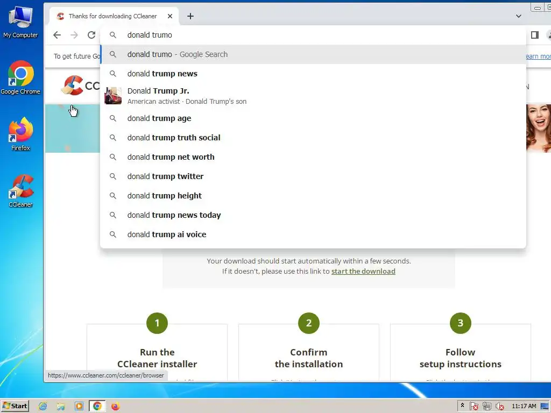This screenshot has height=413, width=551.
Task: Open the tab search chevron
Action: pos(518,16)
